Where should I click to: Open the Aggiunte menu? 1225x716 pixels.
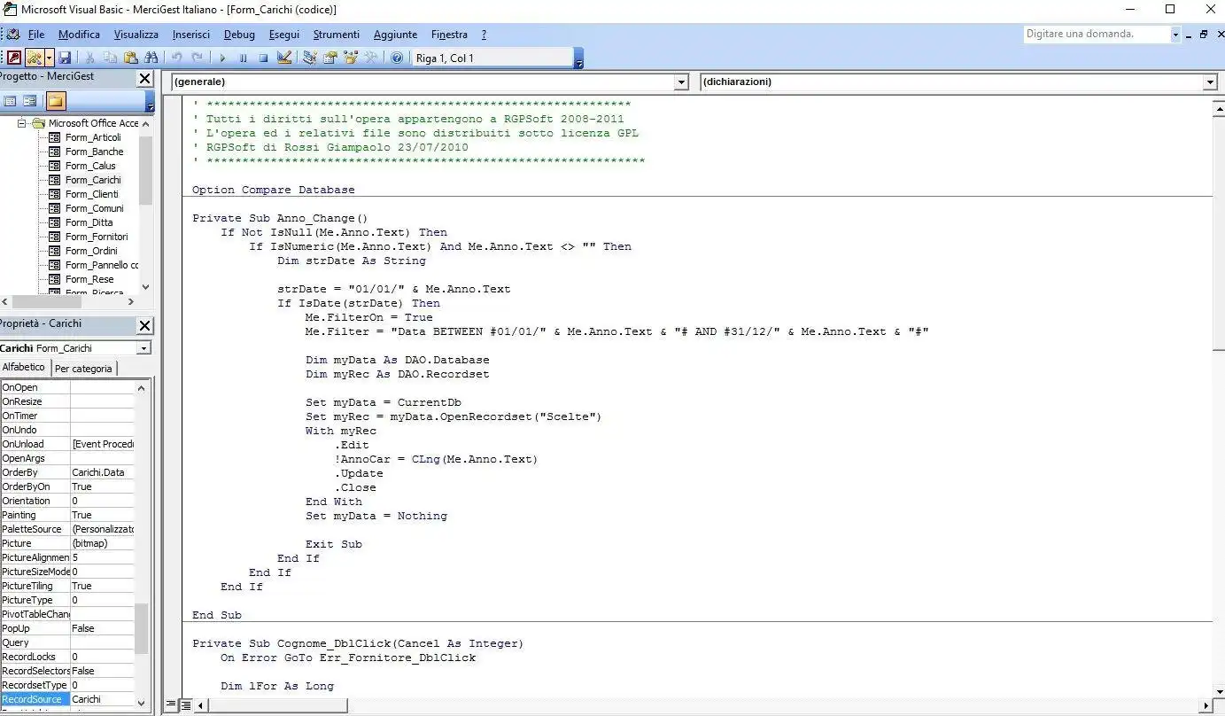click(395, 35)
